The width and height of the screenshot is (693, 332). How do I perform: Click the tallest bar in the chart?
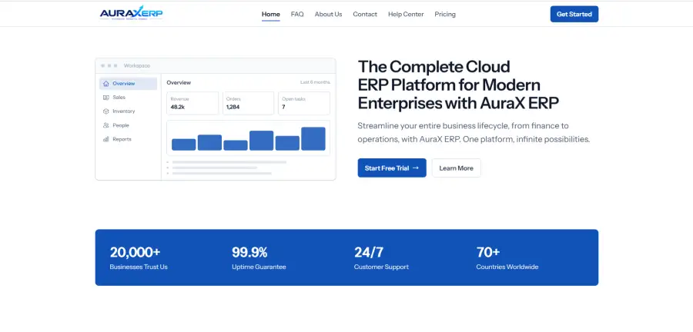click(313, 139)
